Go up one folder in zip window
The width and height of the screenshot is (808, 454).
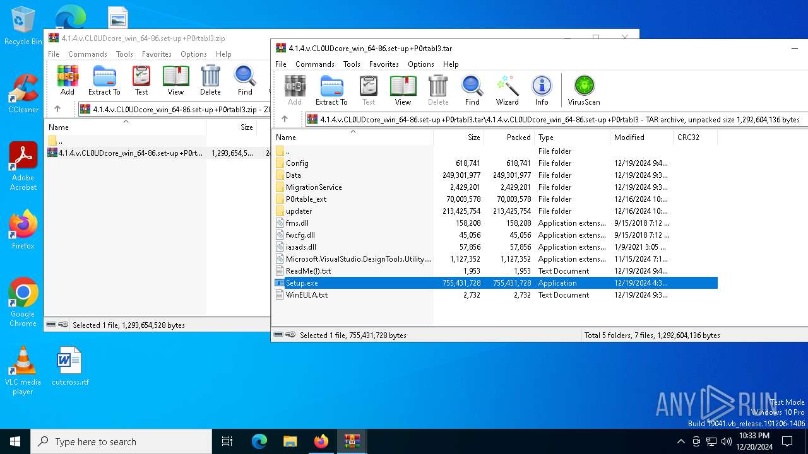[x=57, y=108]
